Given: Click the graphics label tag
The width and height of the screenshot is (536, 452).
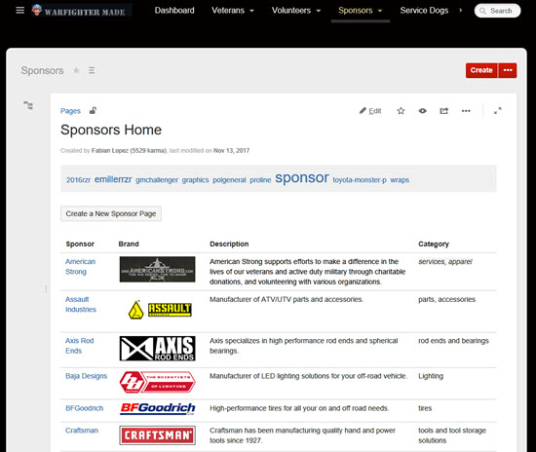Looking at the screenshot, I should point(195,180).
